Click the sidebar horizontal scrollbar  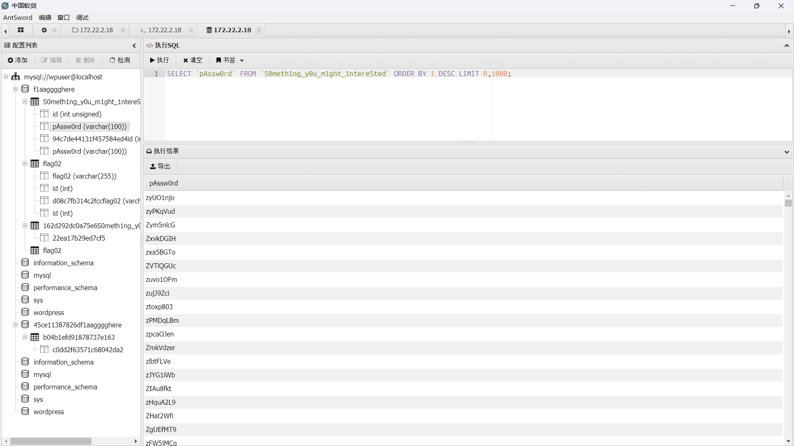[x=50, y=441]
